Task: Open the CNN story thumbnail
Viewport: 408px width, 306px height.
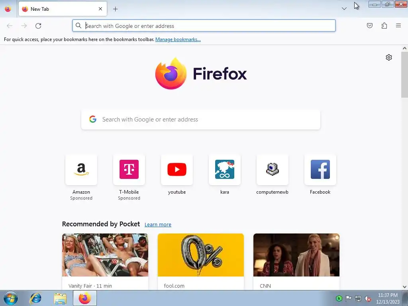Action: [x=296, y=255]
